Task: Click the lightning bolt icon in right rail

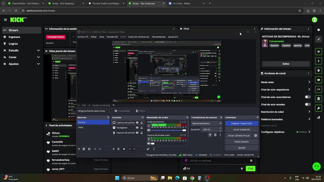Action: (x=318, y=61)
